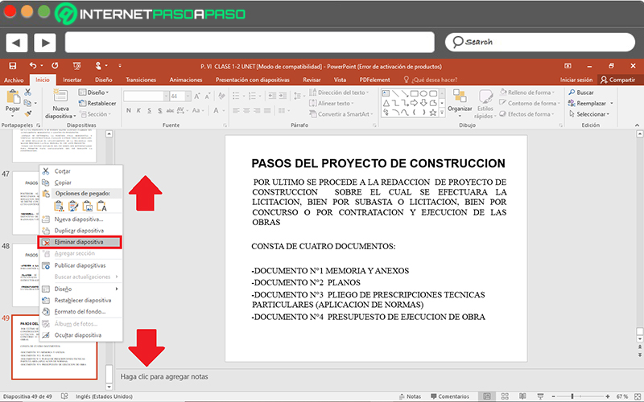The height and width of the screenshot is (402, 644).
Task: Click the Nueva diapositiva ribbon icon
Action: tap(60, 98)
